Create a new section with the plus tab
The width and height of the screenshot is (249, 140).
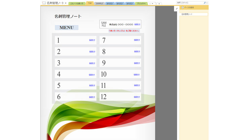coord(159,4)
